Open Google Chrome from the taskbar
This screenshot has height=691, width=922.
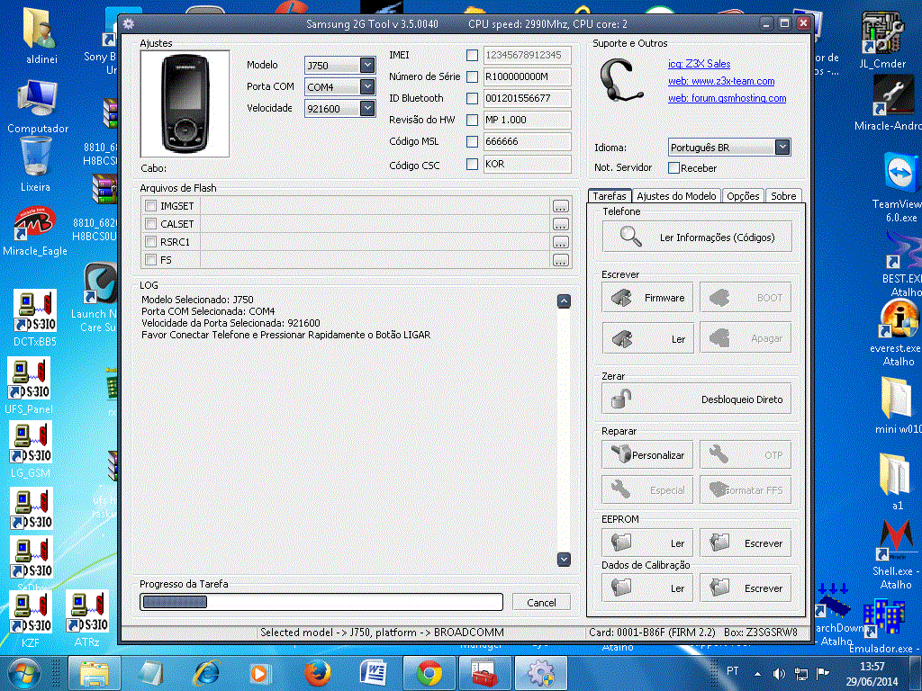429,673
